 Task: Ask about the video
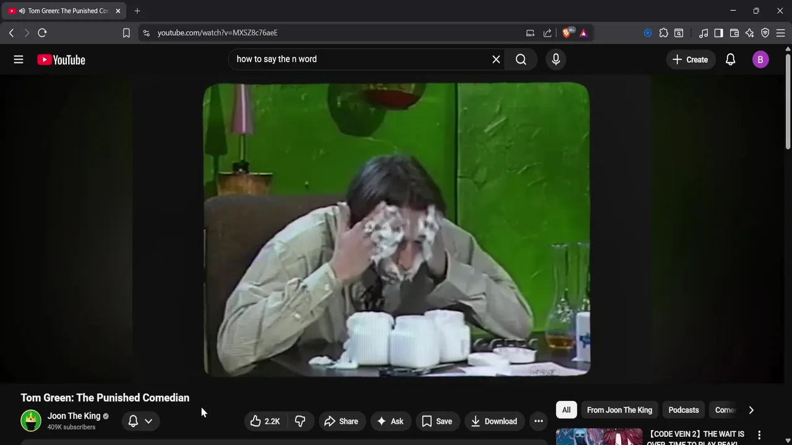click(x=390, y=421)
